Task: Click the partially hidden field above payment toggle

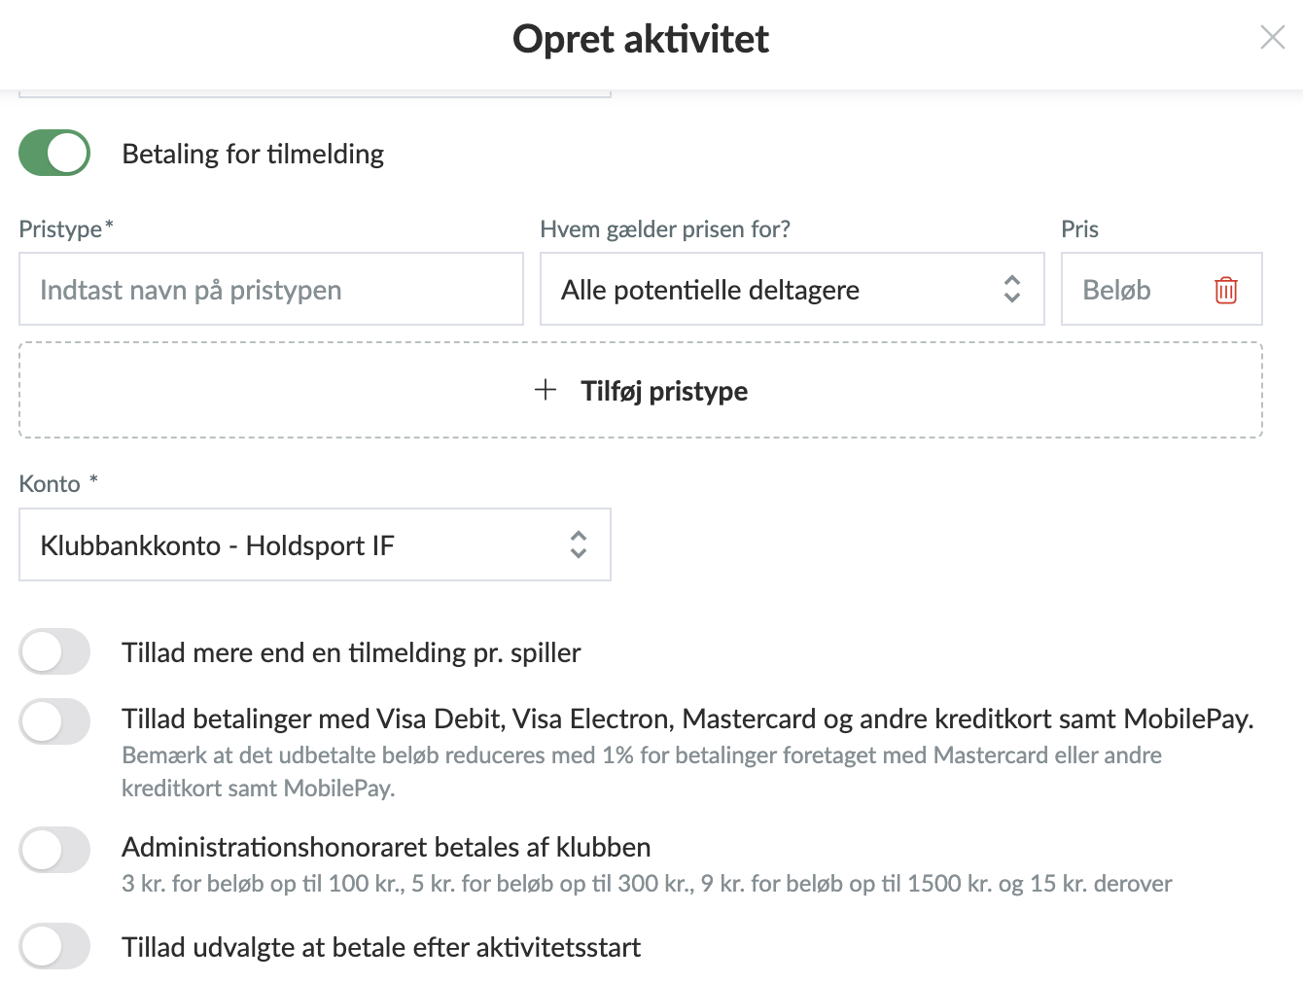Action: click(x=315, y=93)
